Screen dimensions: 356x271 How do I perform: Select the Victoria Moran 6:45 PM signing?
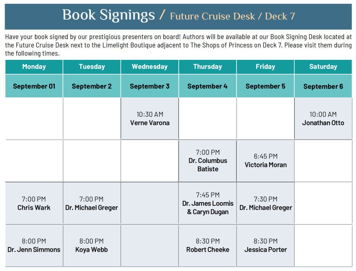click(x=266, y=161)
